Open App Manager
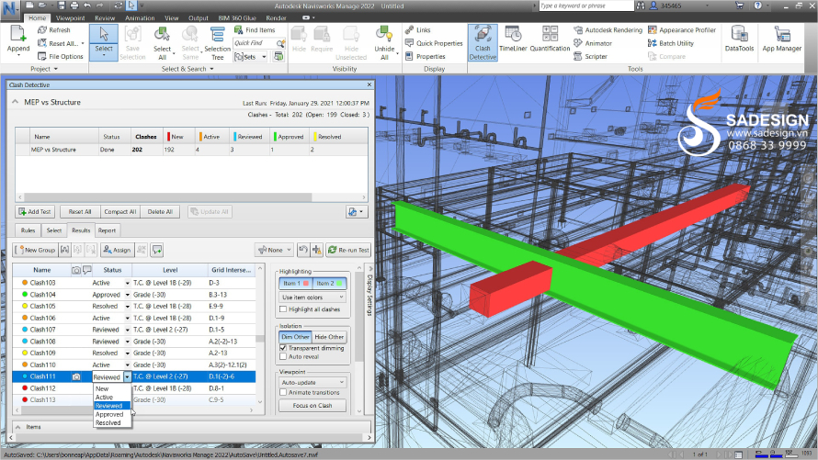This screenshot has height=460, width=818. coord(781,39)
